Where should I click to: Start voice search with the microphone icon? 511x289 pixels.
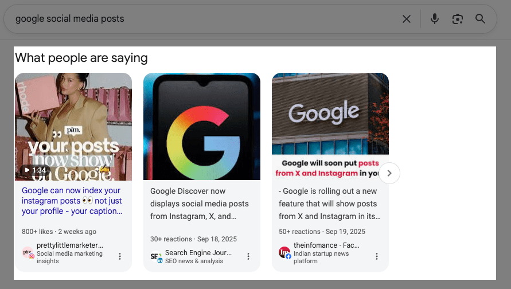(435, 19)
